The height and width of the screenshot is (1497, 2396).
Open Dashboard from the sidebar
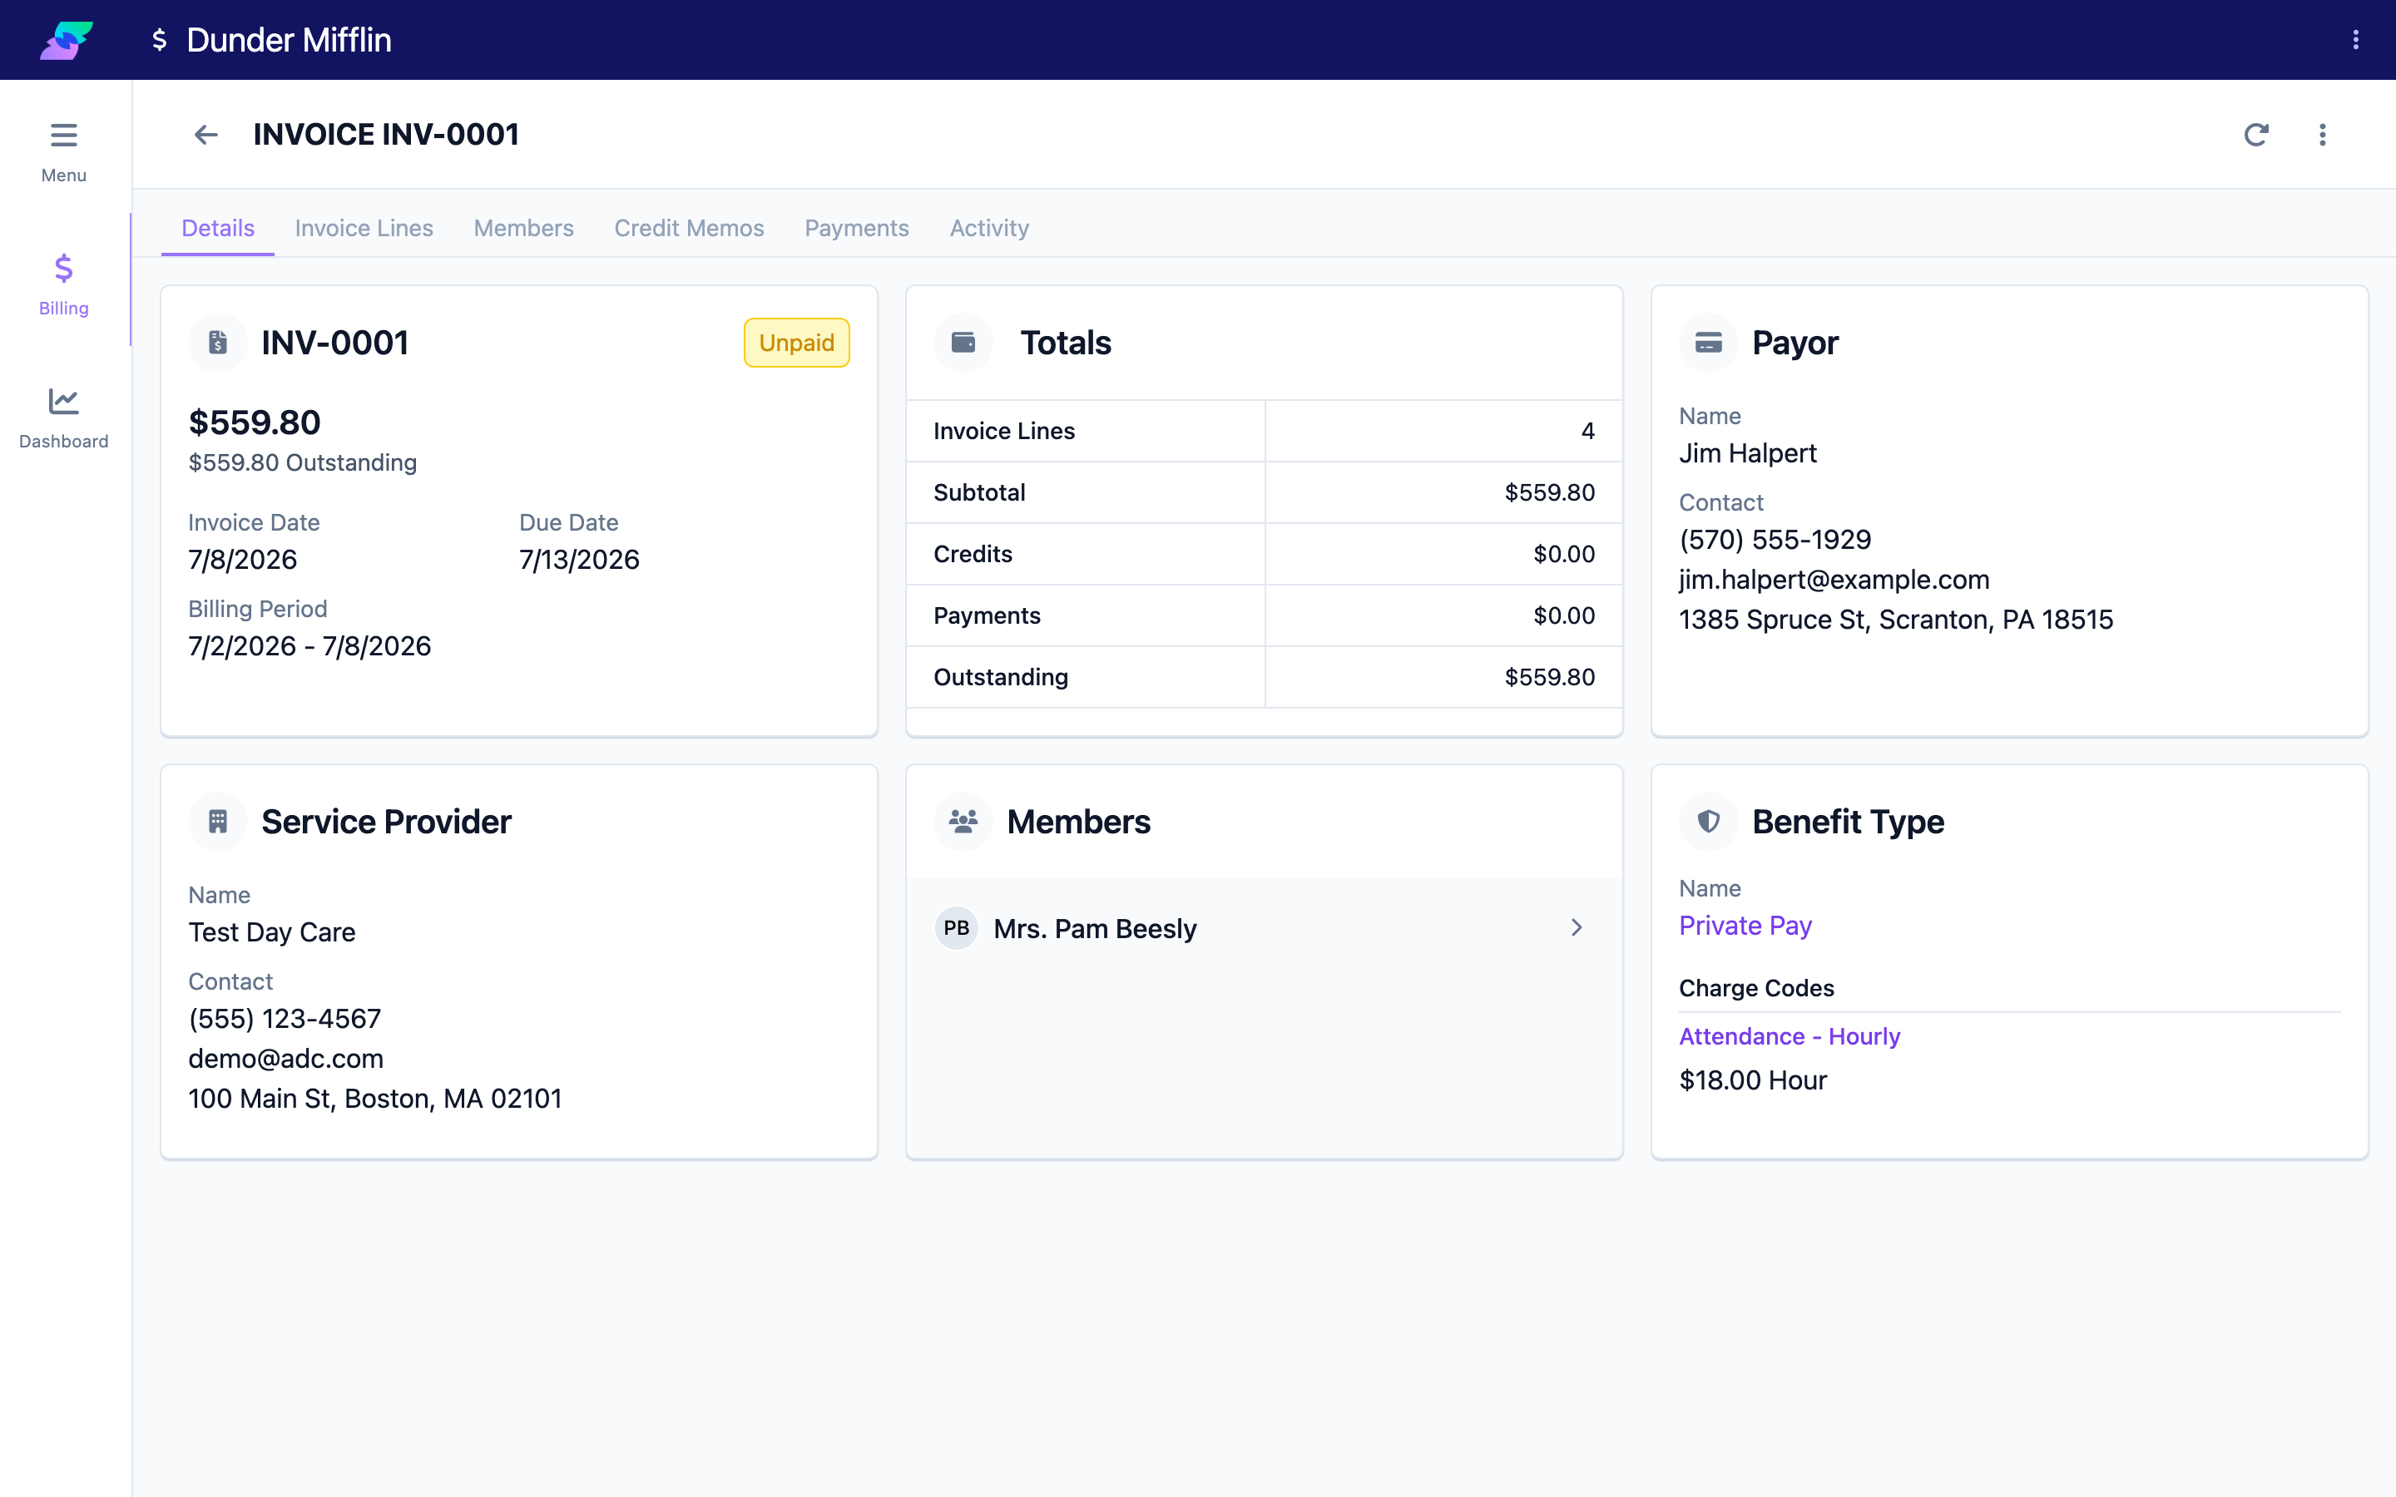[x=64, y=417]
